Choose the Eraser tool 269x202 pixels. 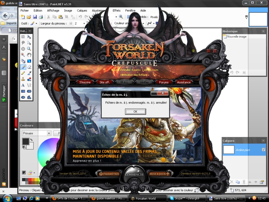(29, 67)
